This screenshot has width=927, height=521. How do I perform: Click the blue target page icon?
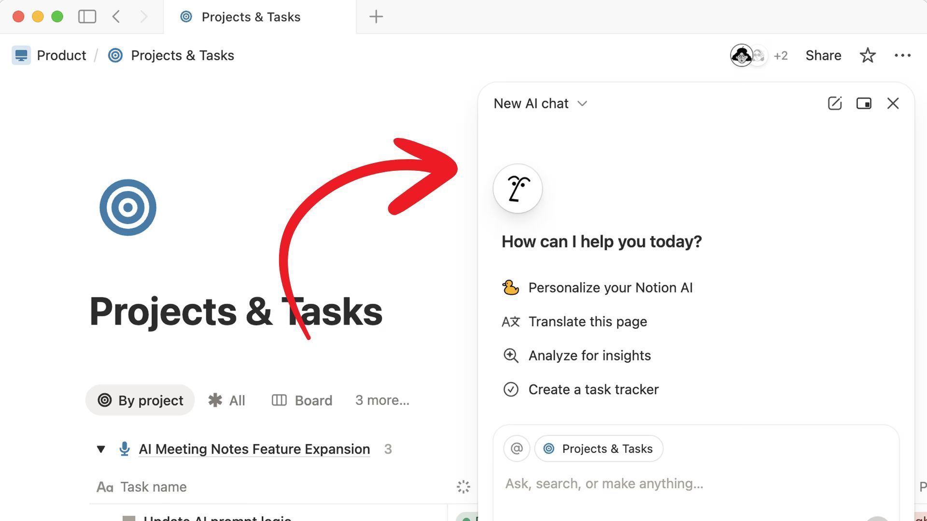128,207
